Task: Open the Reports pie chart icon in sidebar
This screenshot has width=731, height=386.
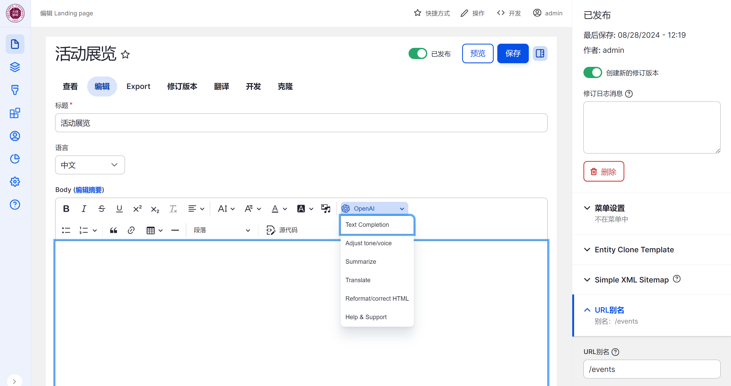Action: [x=15, y=159]
